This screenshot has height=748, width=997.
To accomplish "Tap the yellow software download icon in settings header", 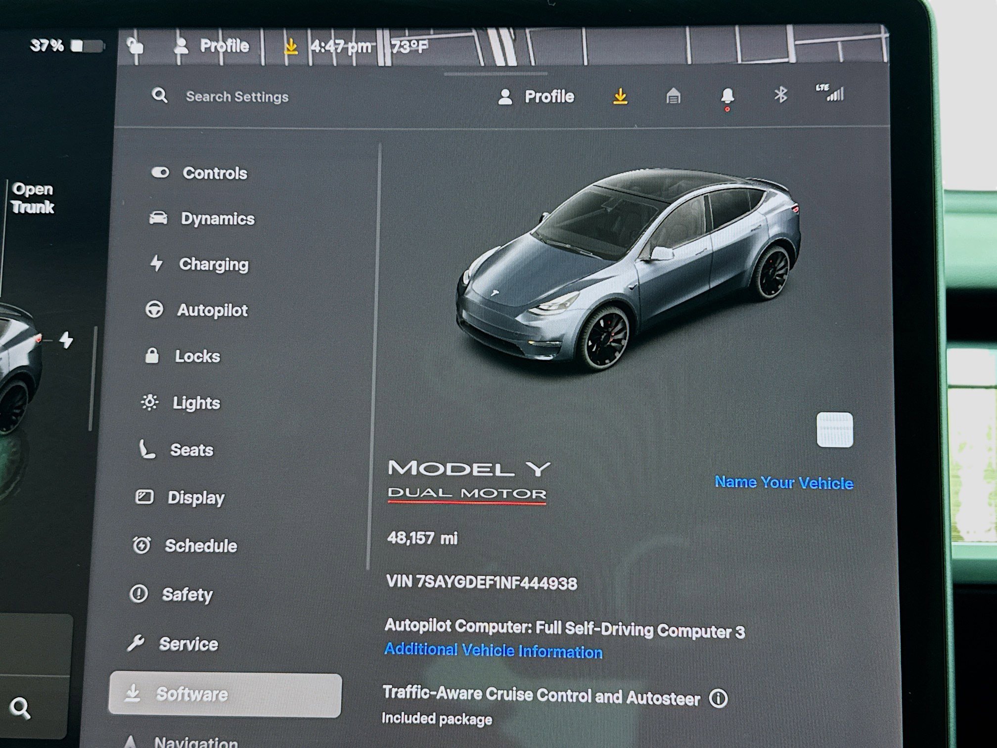I will point(620,96).
